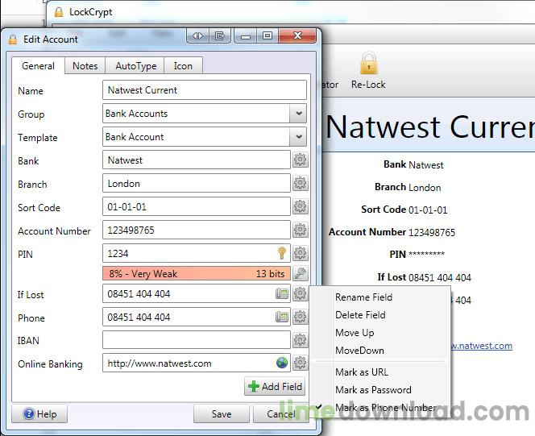The height and width of the screenshot is (436, 535).
Task: Click the globe icon in Online Banking field
Action: click(282, 363)
